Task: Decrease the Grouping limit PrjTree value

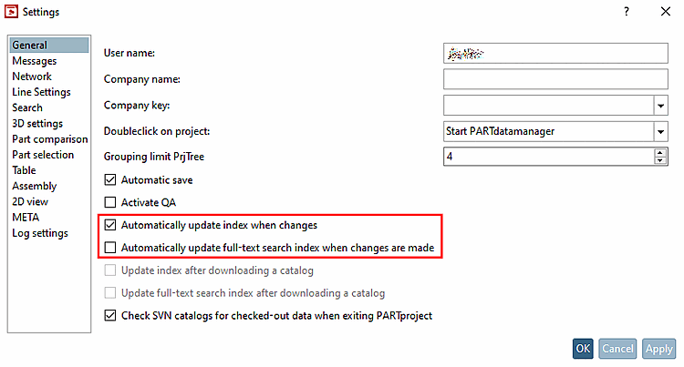Action: [660, 160]
